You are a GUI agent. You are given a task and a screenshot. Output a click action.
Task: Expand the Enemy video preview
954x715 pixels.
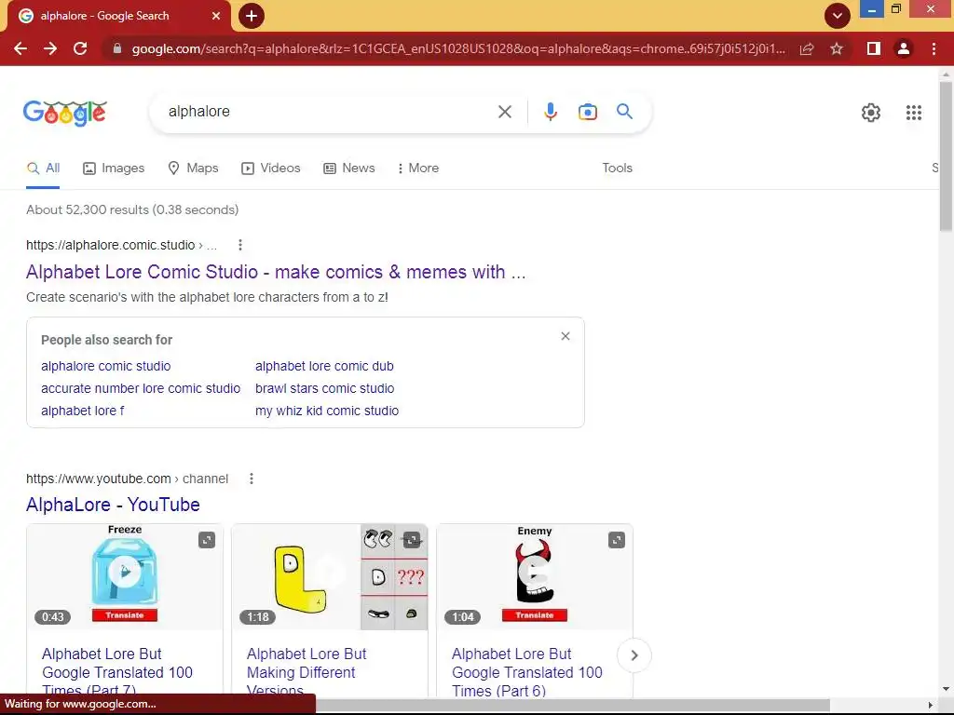(x=617, y=540)
